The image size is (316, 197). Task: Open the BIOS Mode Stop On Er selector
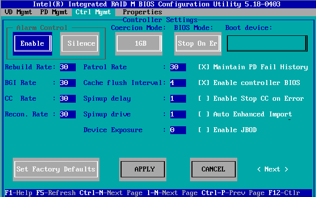click(198, 43)
